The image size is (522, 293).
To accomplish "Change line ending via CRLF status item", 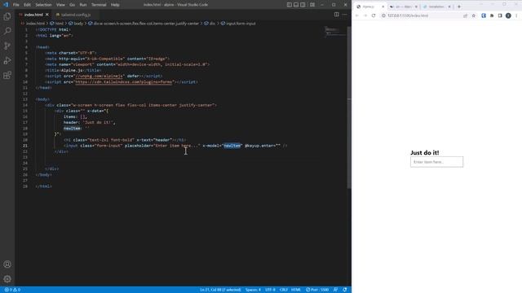I will click(x=284, y=290).
